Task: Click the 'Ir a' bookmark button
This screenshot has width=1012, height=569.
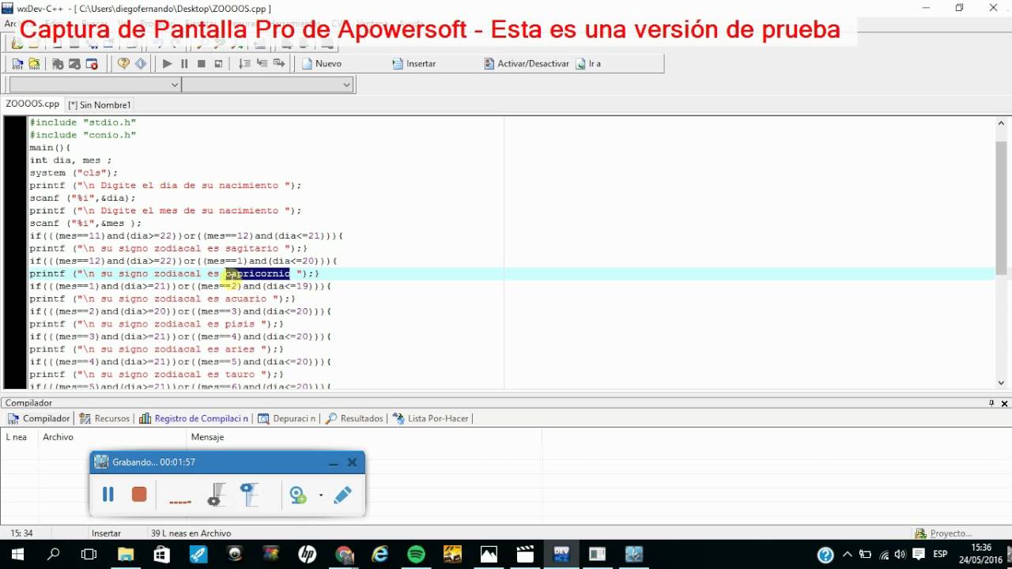Action: pos(589,64)
